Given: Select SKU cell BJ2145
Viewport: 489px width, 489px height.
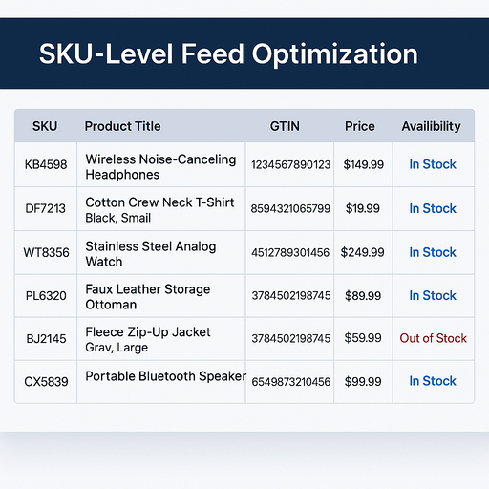Looking at the screenshot, I should [46, 339].
